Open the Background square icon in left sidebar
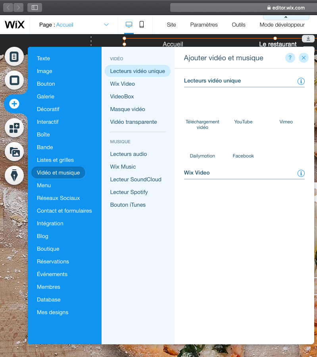 [x=14, y=80]
